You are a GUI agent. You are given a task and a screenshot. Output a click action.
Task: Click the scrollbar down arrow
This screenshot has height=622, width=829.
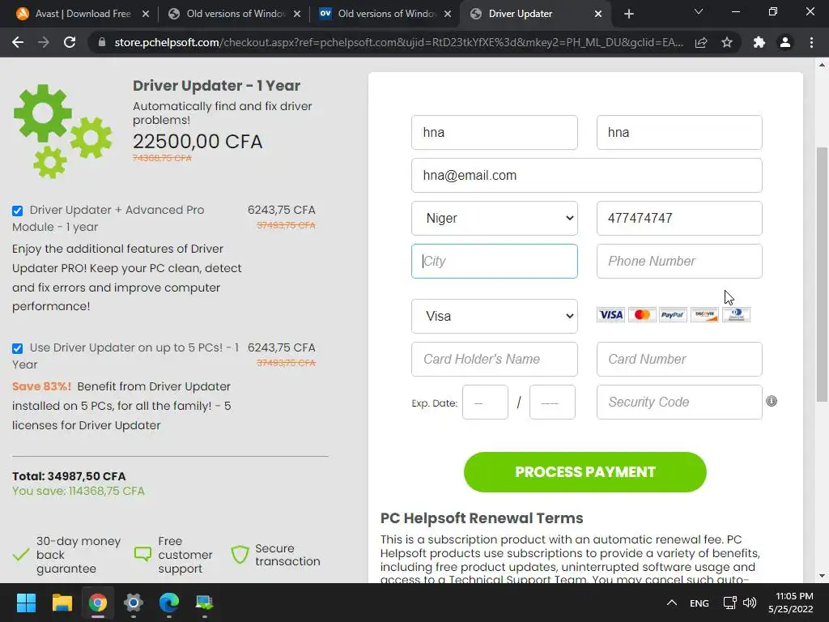(x=823, y=576)
